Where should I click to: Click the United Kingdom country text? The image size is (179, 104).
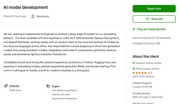[142, 83]
